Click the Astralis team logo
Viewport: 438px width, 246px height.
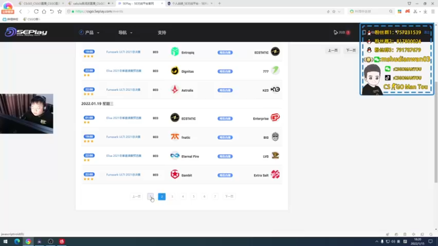(x=175, y=90)
